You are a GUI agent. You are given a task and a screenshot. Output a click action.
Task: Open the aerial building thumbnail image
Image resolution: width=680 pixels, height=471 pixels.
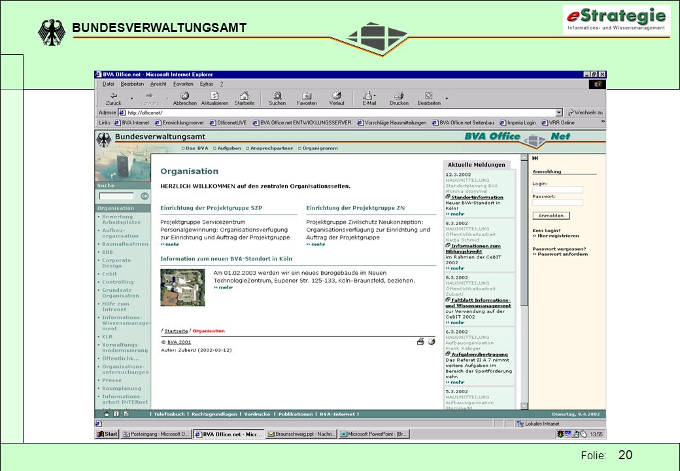click(182, 288)
